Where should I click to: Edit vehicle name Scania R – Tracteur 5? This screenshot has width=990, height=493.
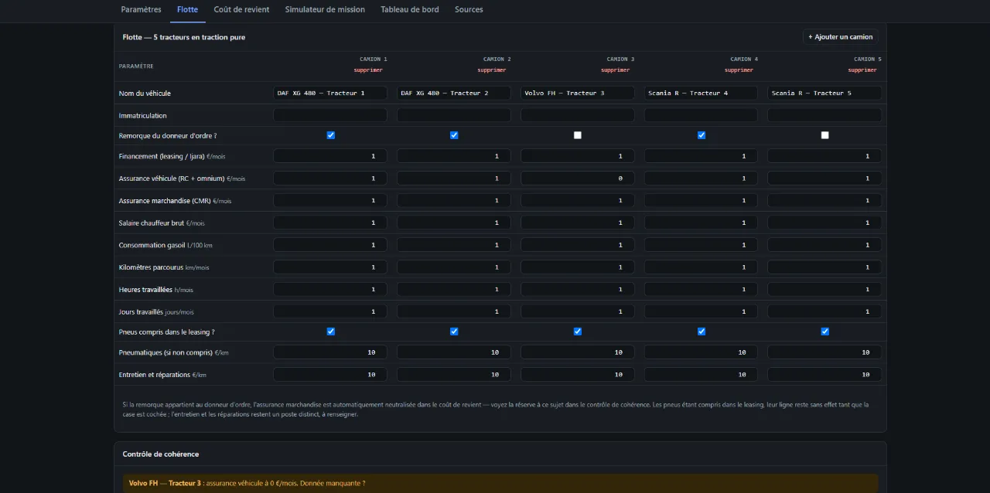[x=824, y=93]
